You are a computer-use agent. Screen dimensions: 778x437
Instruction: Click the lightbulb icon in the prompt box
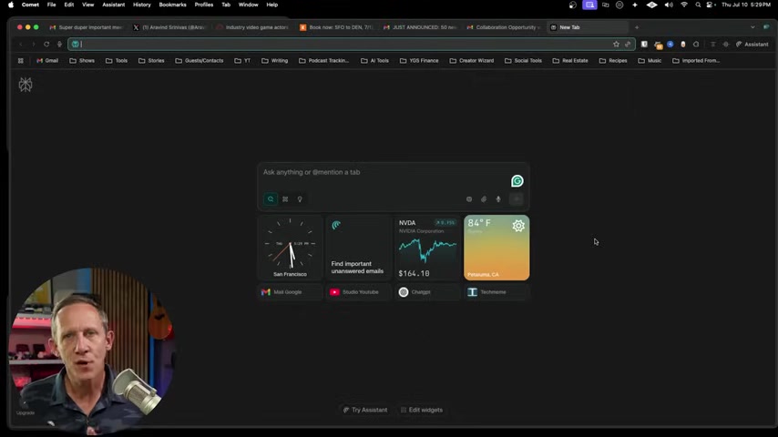pos(300,199)
